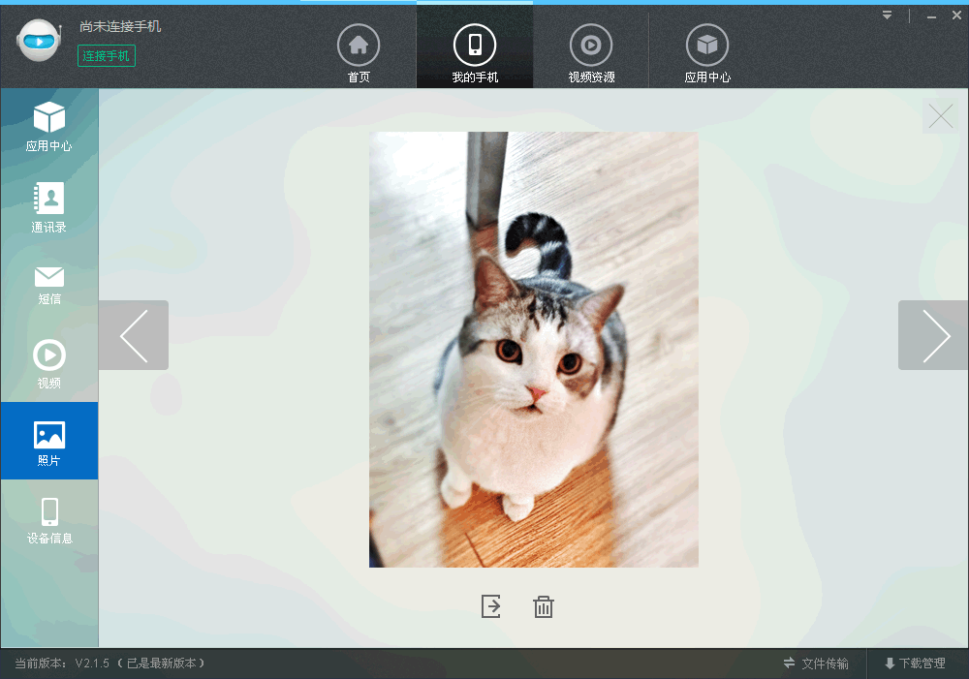Expand the title bar dropdown menu arrow
969x679 pixels.
pos(887,15)
